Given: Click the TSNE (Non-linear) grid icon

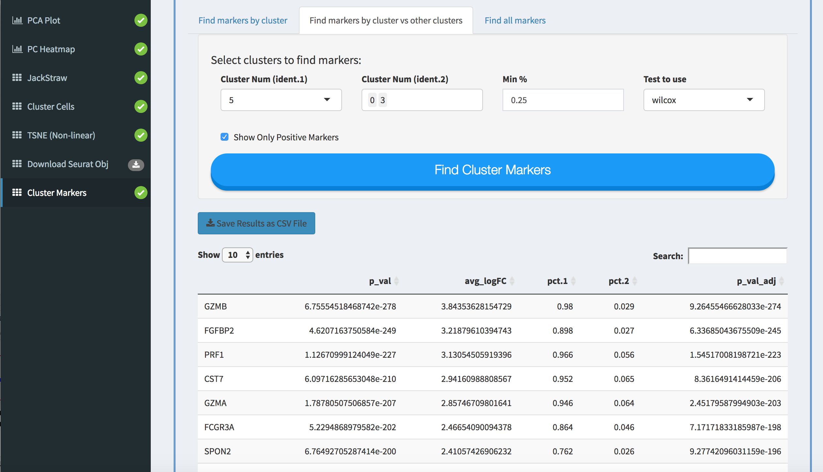Looking at the screenshot, I should pyautogui.click(x=17, y=135).
